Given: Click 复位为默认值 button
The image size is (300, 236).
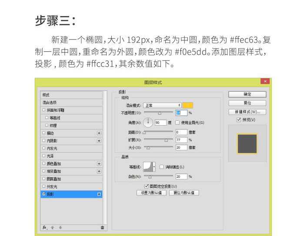Looking at the screenshot, I should coord(184,193).
